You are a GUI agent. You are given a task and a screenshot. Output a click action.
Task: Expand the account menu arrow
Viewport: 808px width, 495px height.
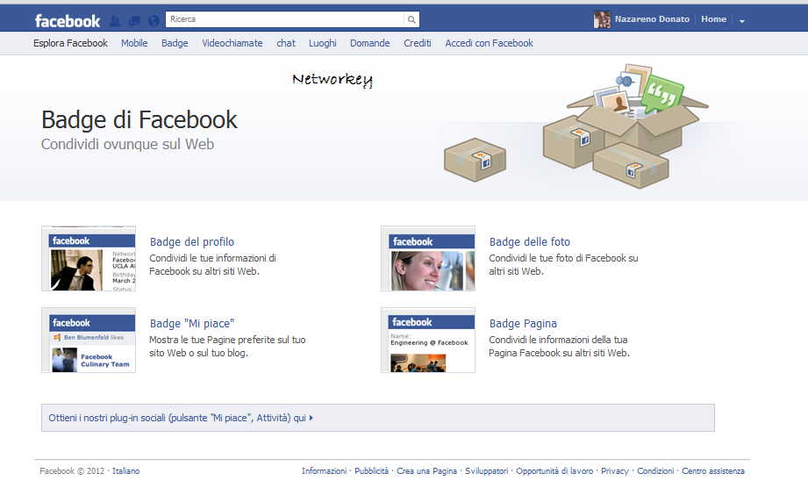[x=742, y=21]
